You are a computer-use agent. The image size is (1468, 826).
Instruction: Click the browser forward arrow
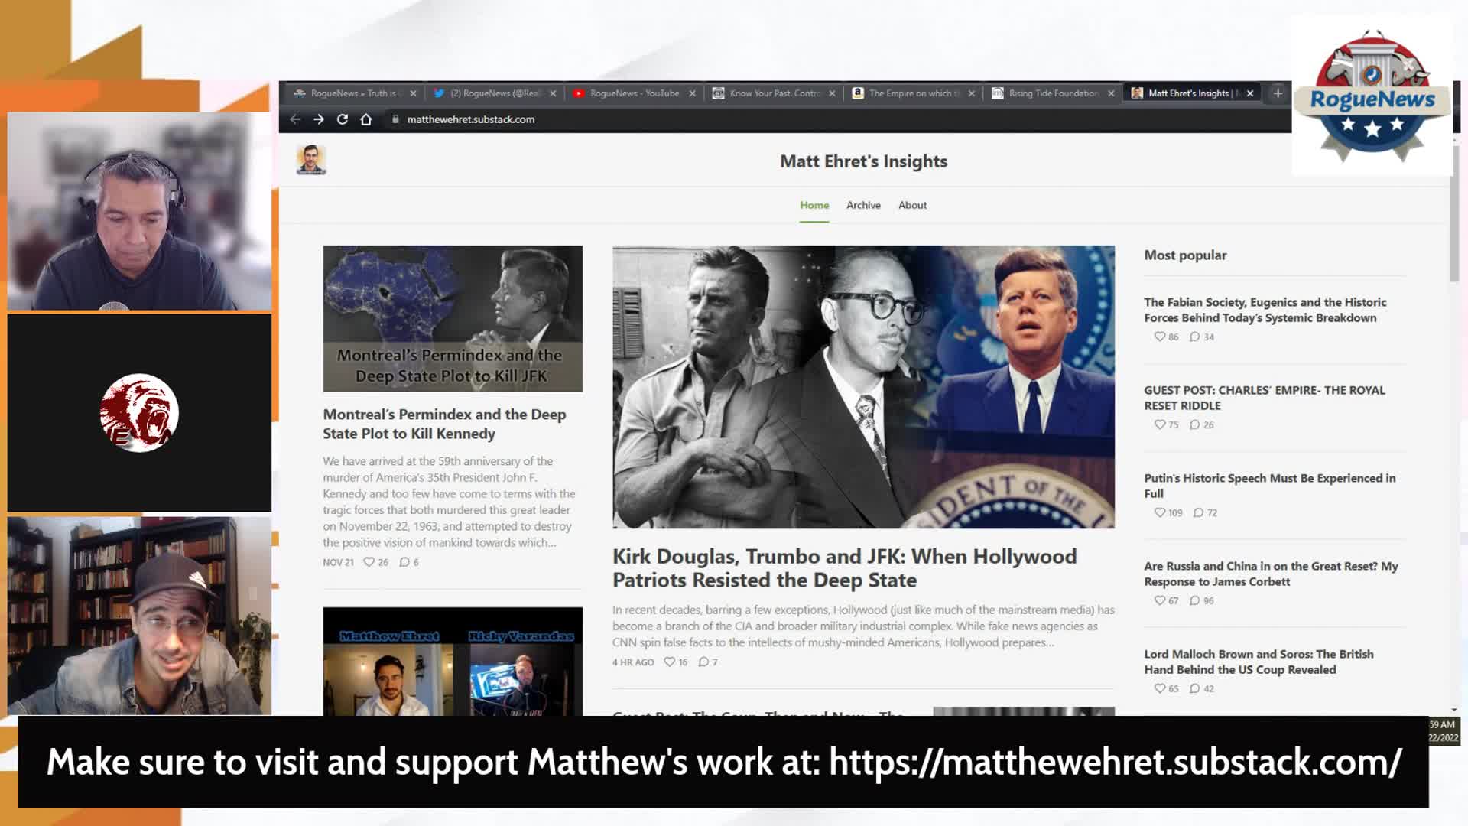pyautogui.click(x=319, y=119)
